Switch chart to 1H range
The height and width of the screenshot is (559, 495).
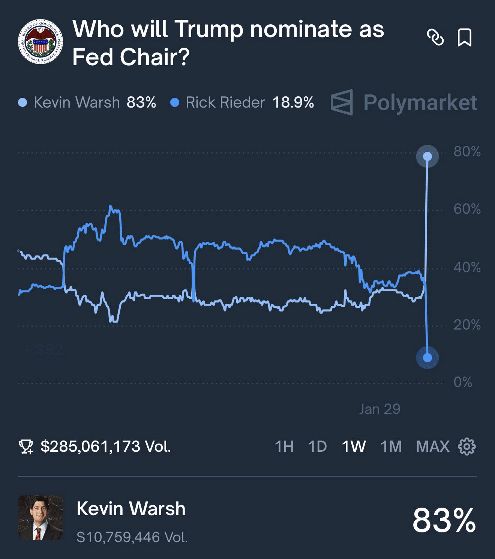[x=284, y=447]
